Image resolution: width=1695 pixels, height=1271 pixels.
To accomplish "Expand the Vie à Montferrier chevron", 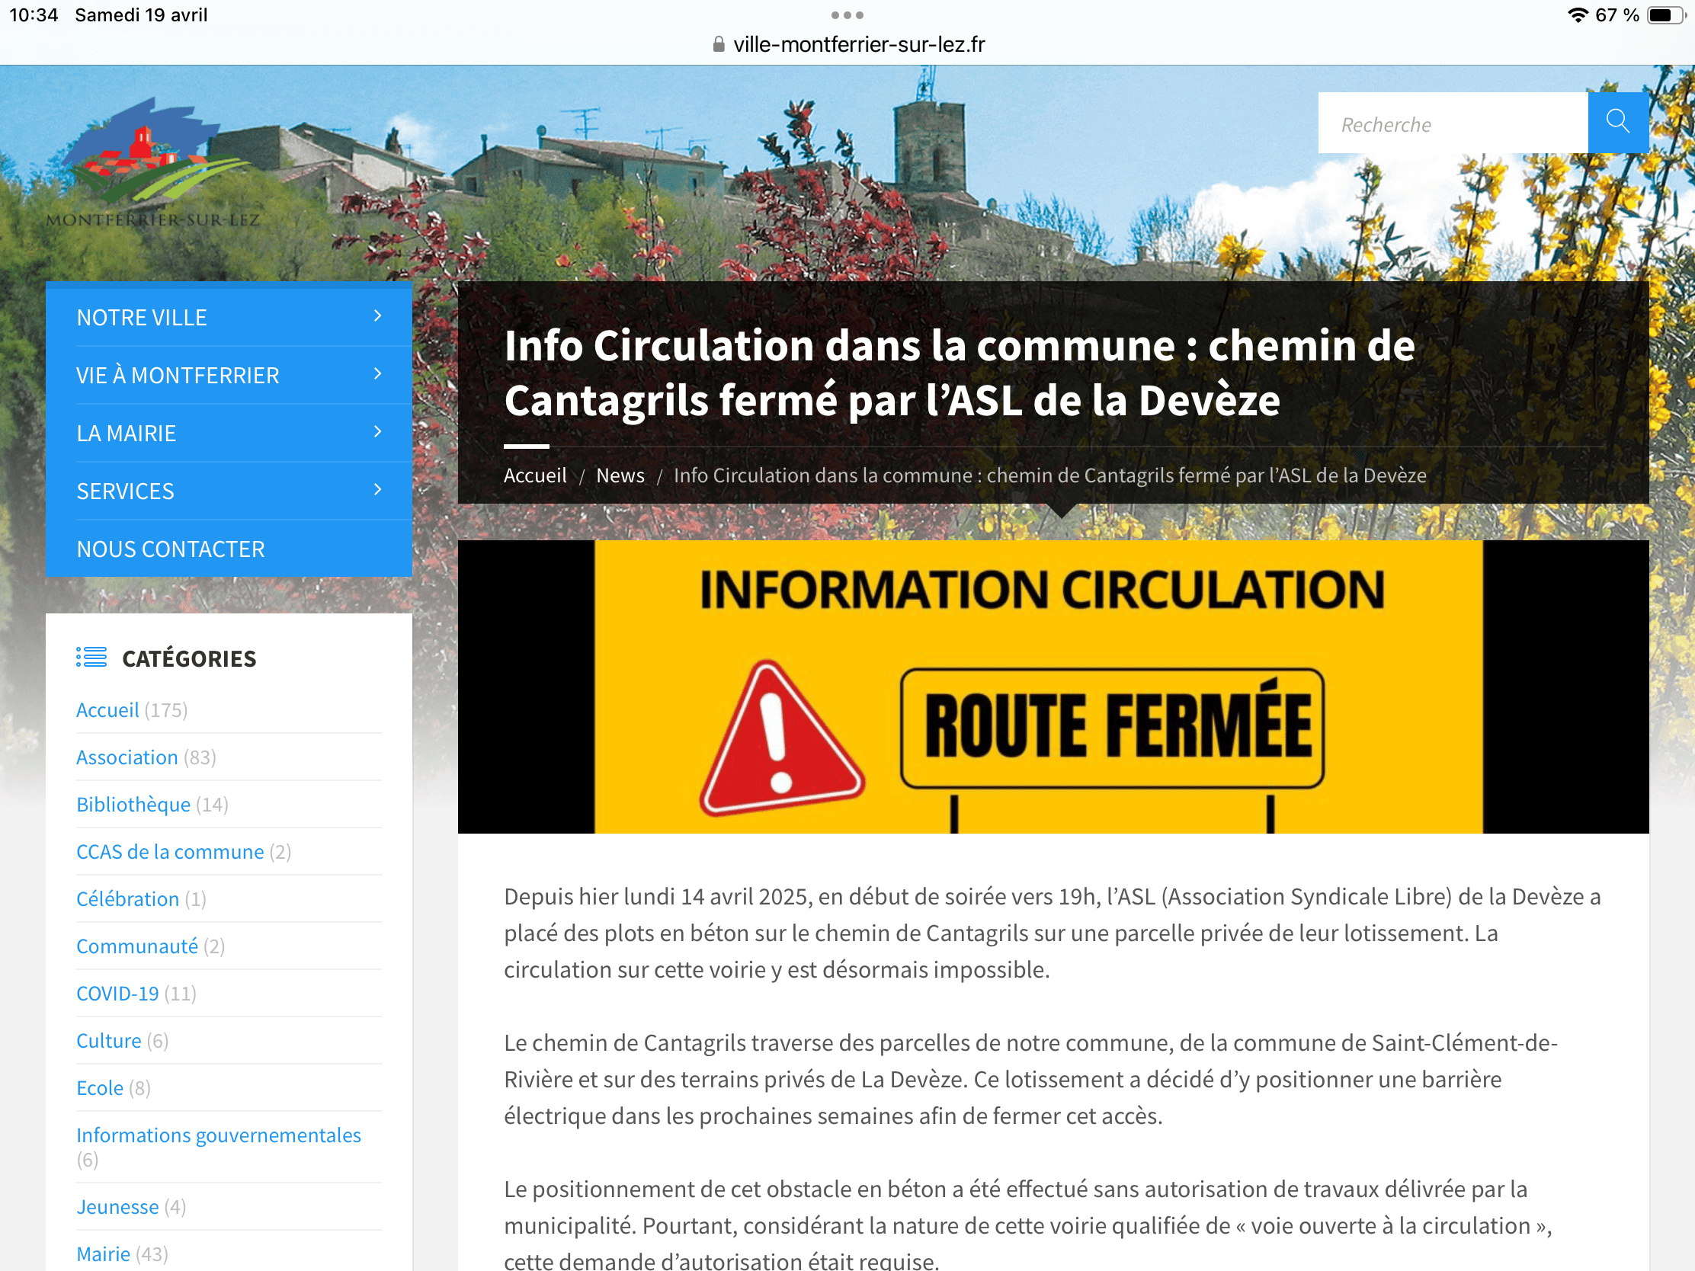I will tap(377, 374).
